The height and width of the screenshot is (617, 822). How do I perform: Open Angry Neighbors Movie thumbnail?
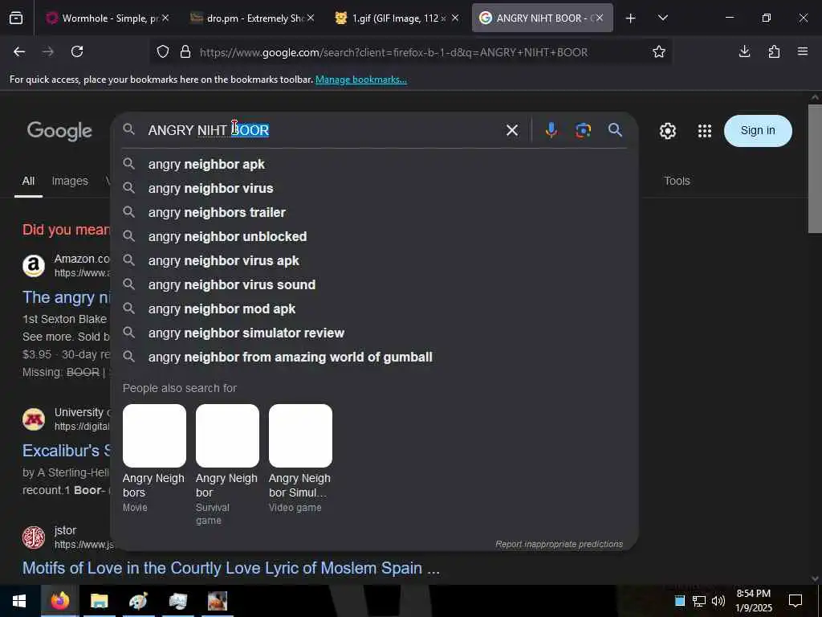[x=154, y=435]
